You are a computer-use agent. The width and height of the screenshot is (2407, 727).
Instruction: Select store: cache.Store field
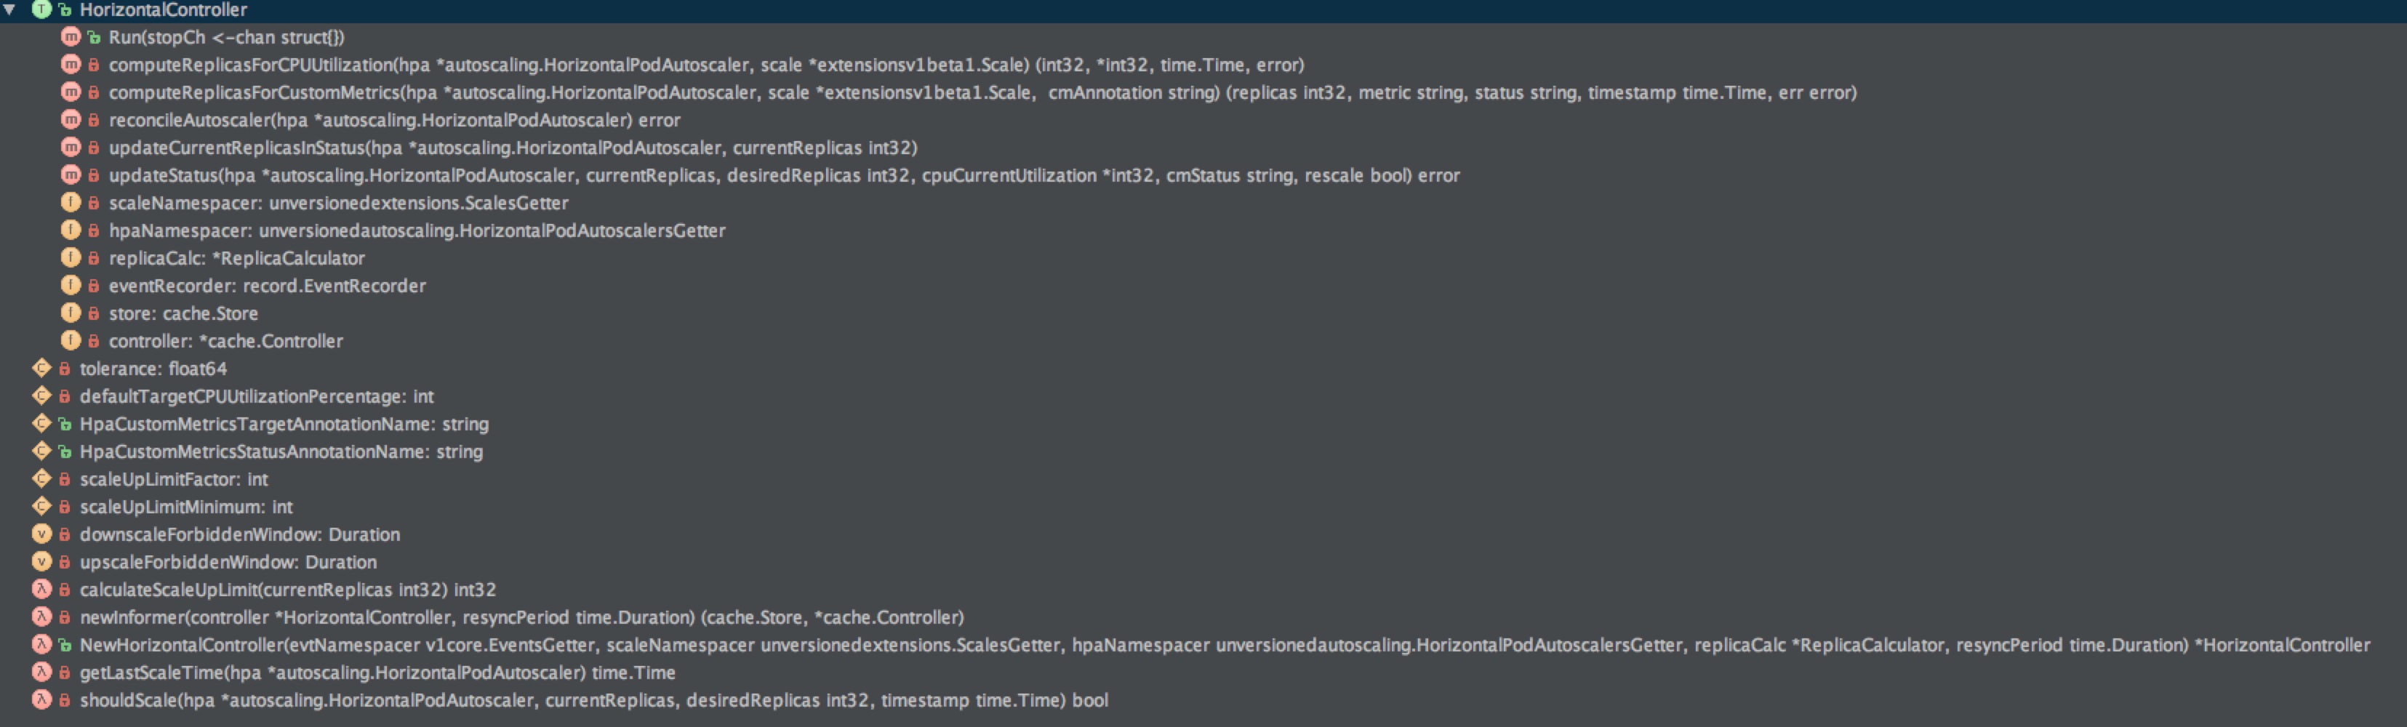[183, 313]
